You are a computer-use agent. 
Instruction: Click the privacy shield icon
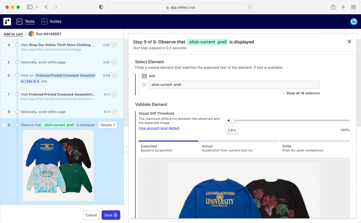(101, 7)
